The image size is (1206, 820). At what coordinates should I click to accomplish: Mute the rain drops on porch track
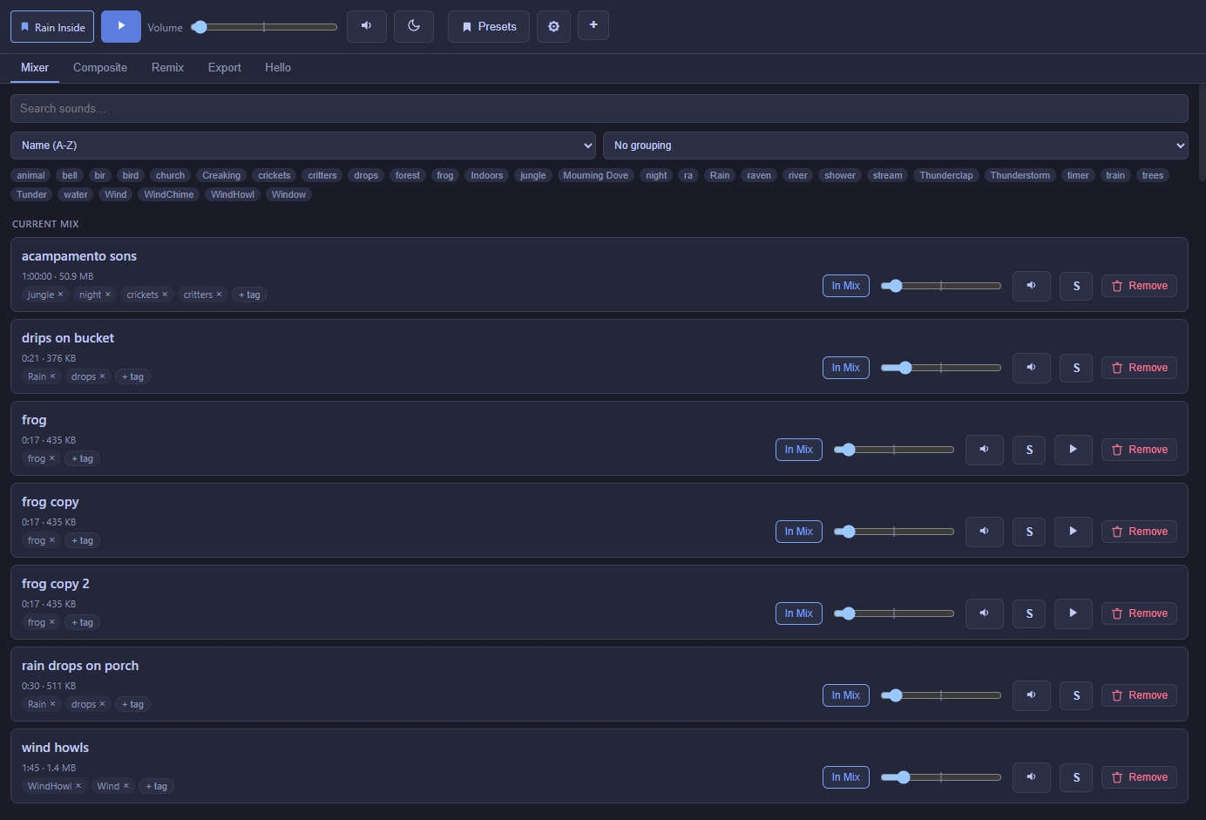pos(1032,695)
